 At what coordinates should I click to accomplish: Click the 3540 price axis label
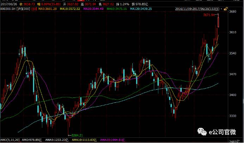233,53
